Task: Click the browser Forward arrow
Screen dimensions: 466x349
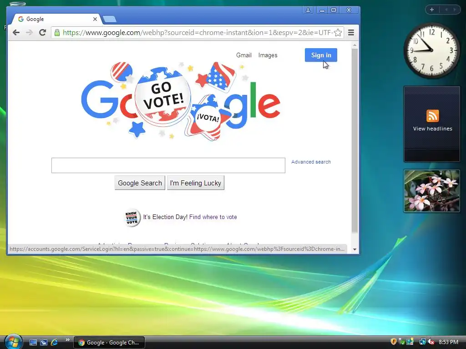Action: (29, 33)
